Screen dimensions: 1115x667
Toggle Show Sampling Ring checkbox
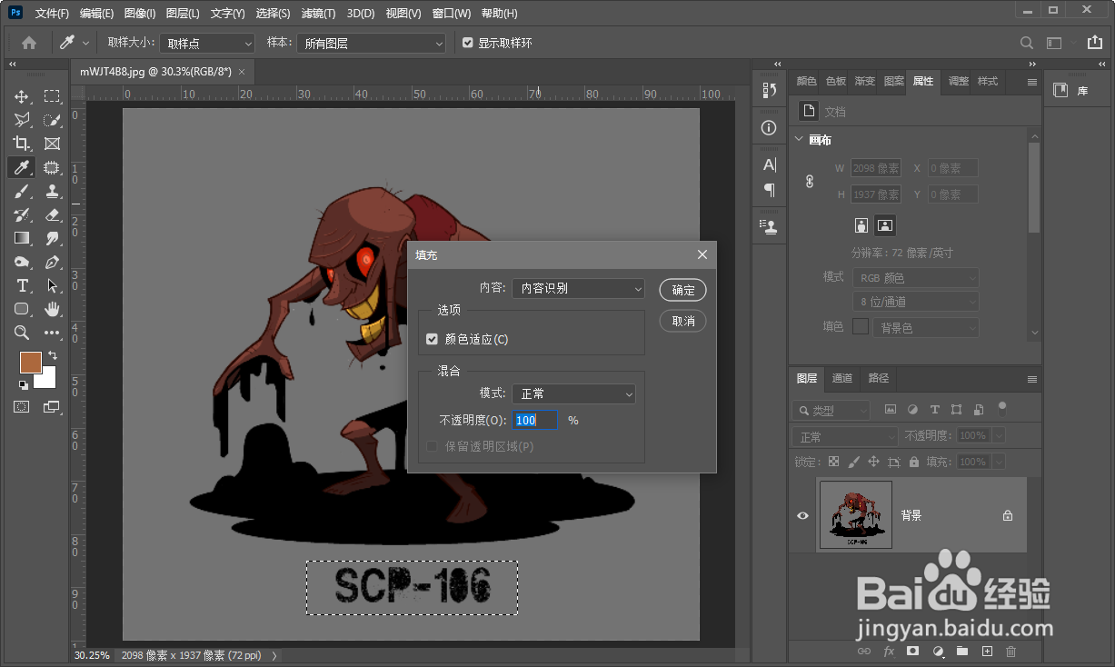pyautogui.click(x=467, y=43)
